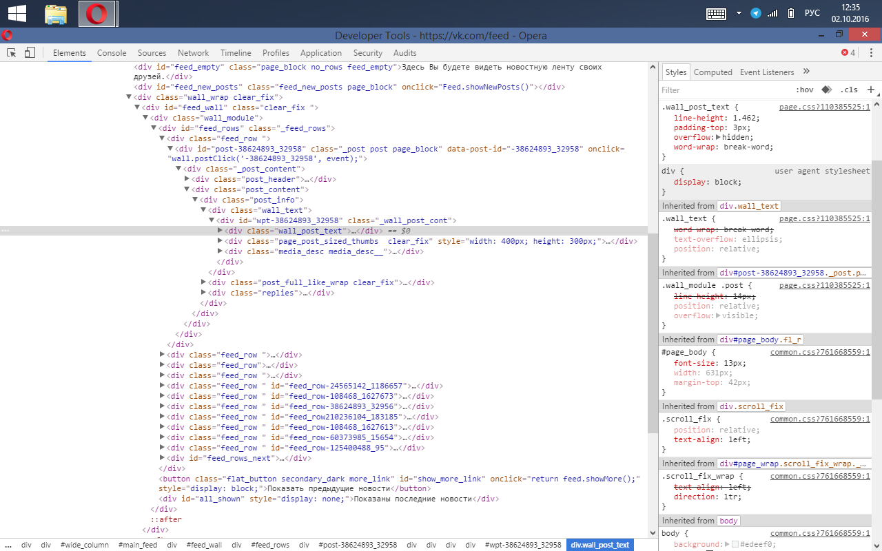Screen dimensions: 882x551
Task: Select #feed_rows in the breadcrumb bar
Action: click(270, 545)
